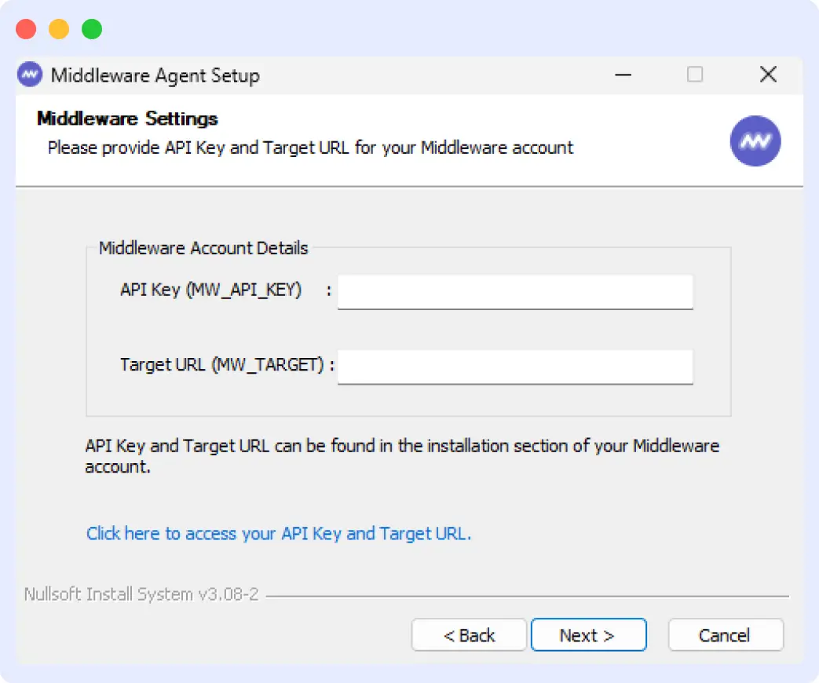The image size is (819, 683).
Task: Cancel the Middleware Agent installation
Action: [x=725, y=634]
